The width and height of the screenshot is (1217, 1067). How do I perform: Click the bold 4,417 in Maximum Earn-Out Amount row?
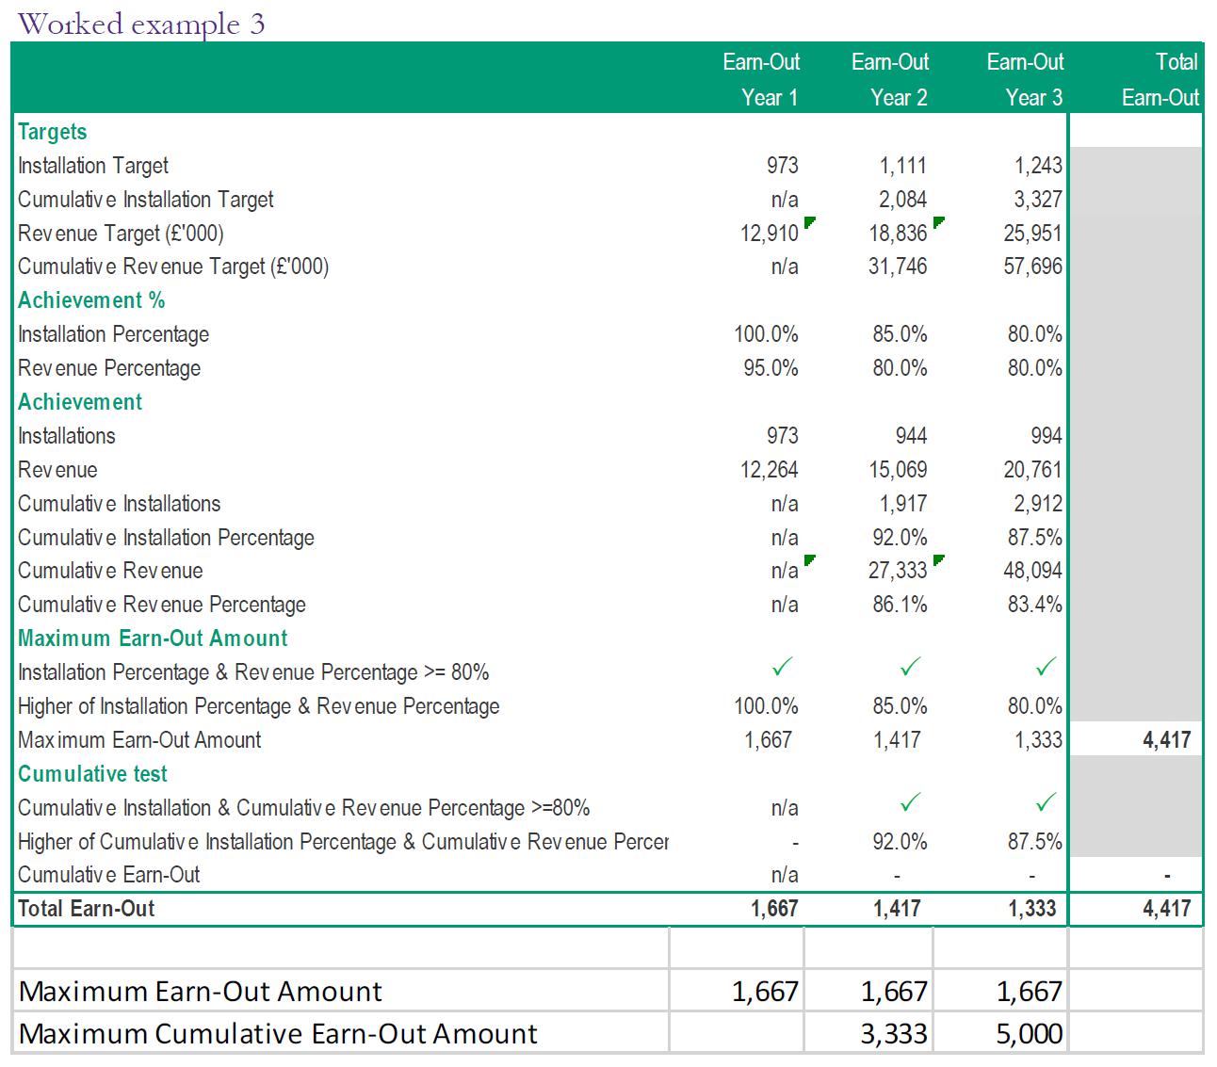coord(1167,740)
